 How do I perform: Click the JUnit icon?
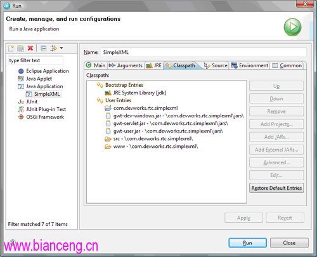(21, 102)
